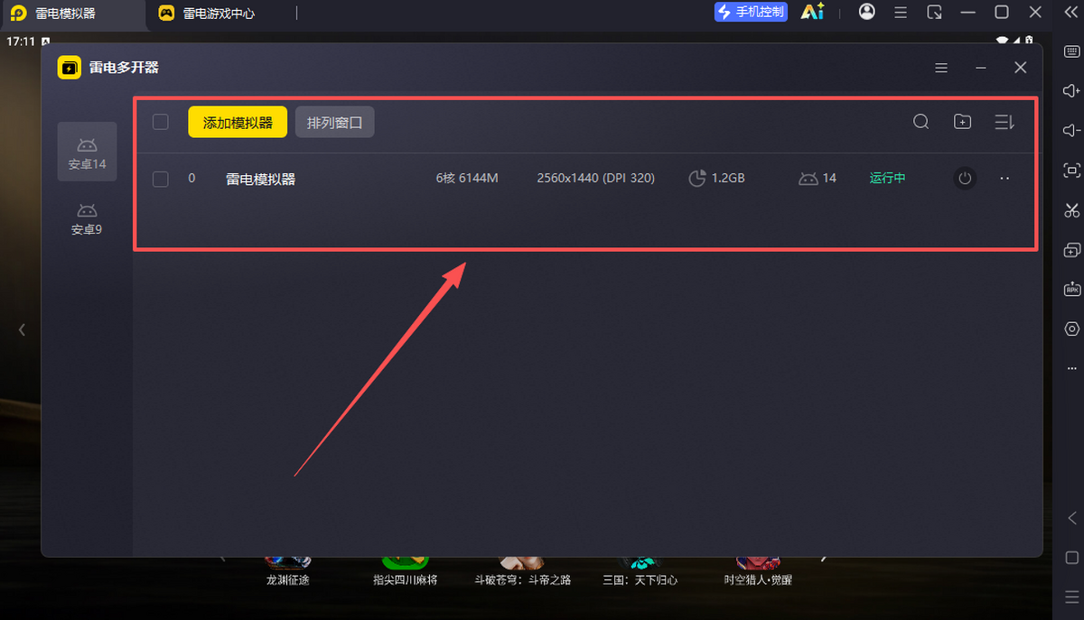Open the keyboard mapping icon in sidebar
Screen dimensions: 1084x620
pyautogui.click(x=1072, y=52)
